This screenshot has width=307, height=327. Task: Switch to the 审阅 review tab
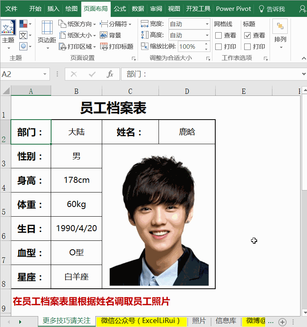156,9
